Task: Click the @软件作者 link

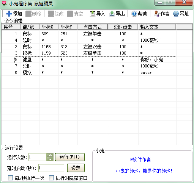Action: (140, 160)
